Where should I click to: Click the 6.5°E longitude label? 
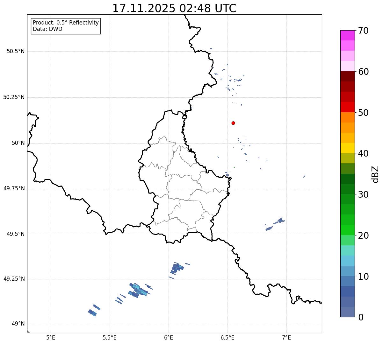coord(228,337)
